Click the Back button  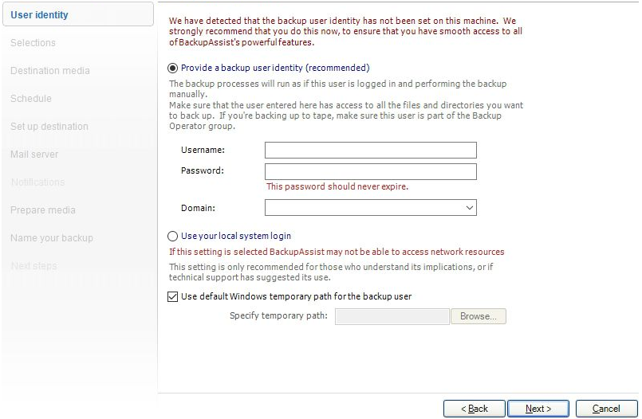(x=475, y=409)
